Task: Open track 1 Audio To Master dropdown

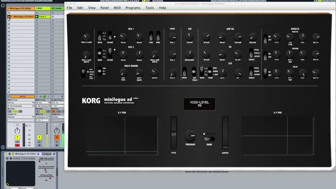Action: pyautogui.click(x=21, y=117)
